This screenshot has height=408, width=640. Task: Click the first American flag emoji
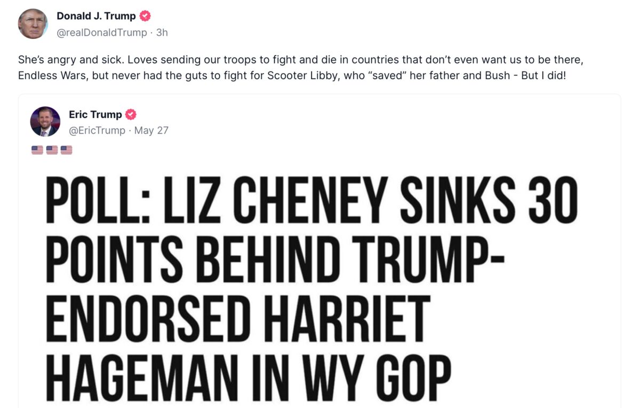pos(37,150)
